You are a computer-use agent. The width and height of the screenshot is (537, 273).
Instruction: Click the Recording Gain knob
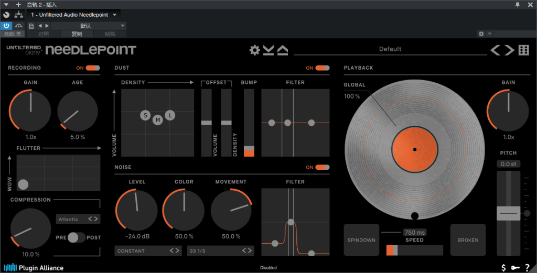(x=30, y=111)
